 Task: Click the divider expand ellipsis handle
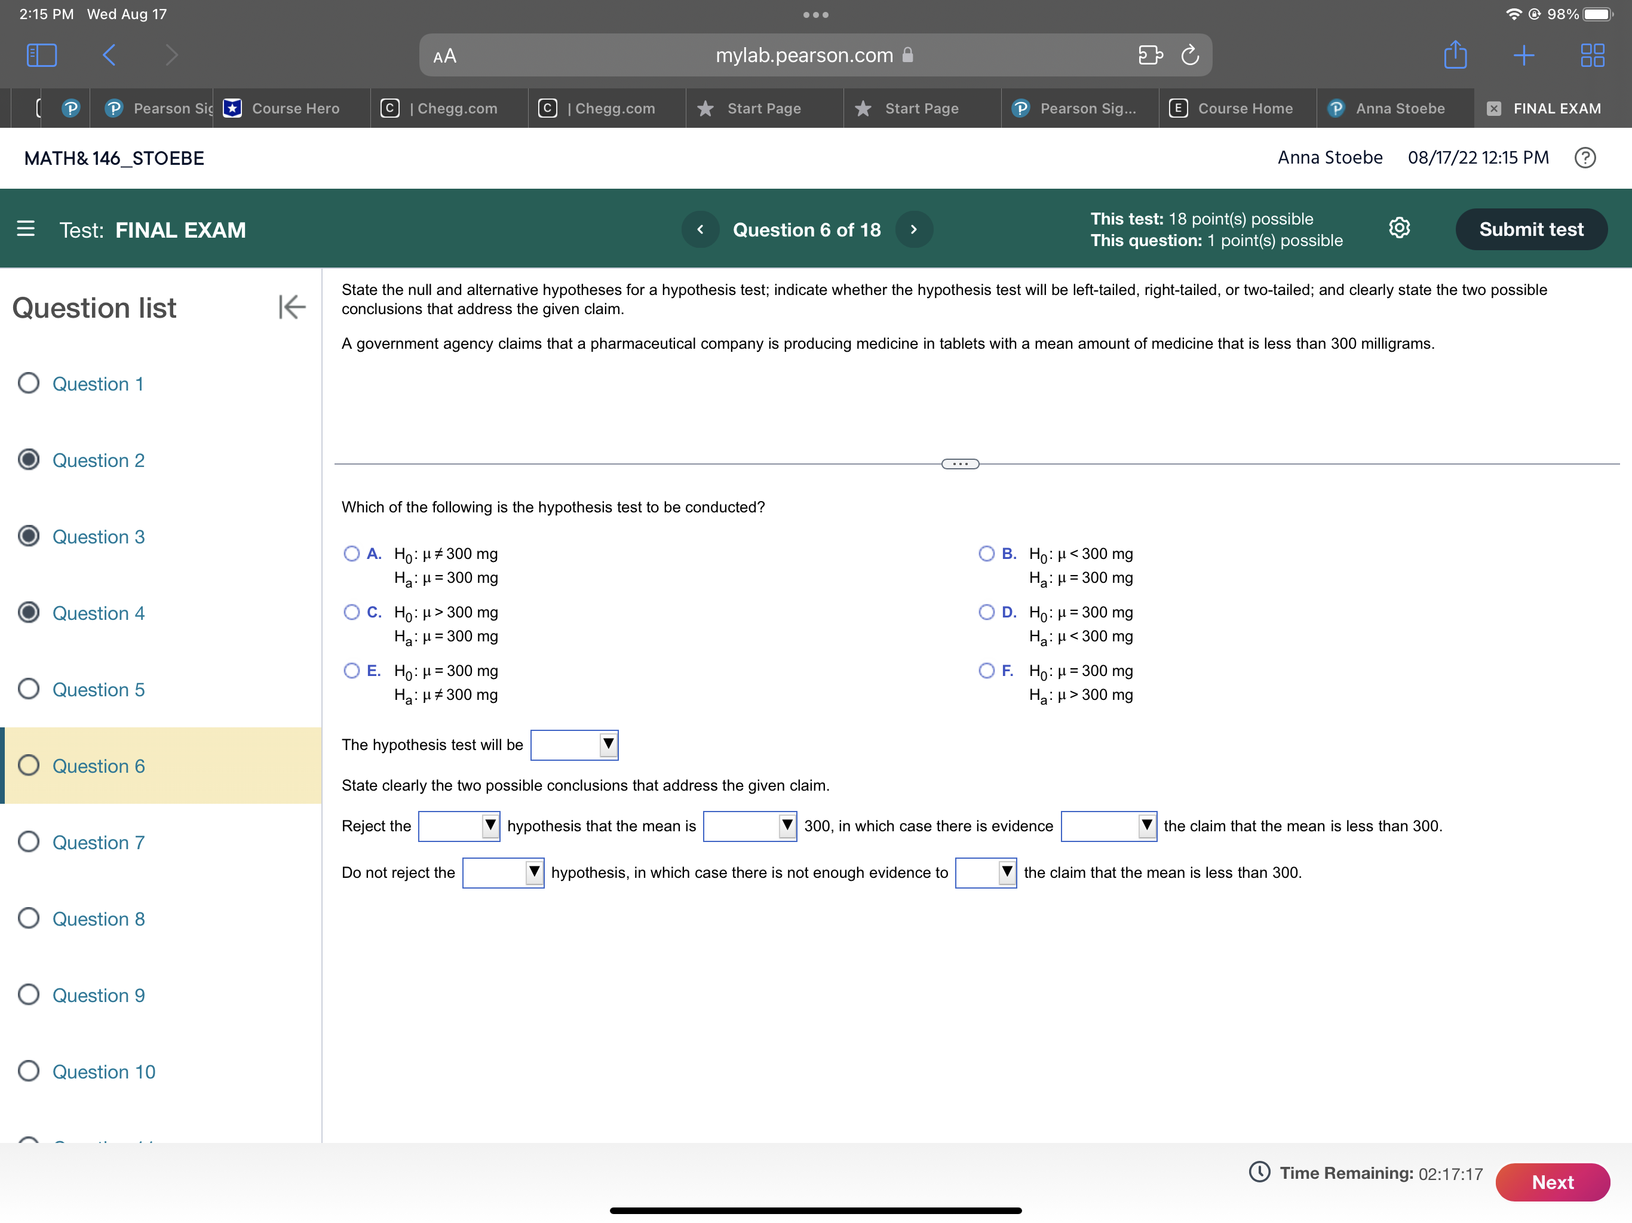click(x=960, y=464)
